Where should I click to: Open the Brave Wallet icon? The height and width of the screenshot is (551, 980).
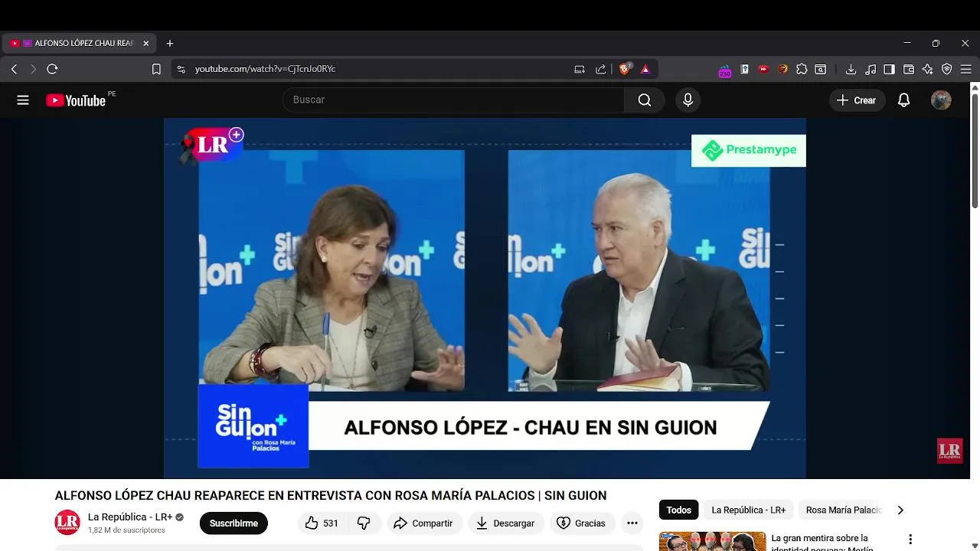tap(909, 69)
